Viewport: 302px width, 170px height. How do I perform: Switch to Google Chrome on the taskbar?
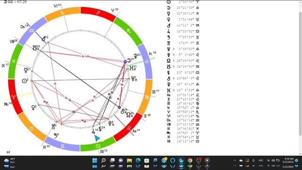tap(190, 161)
